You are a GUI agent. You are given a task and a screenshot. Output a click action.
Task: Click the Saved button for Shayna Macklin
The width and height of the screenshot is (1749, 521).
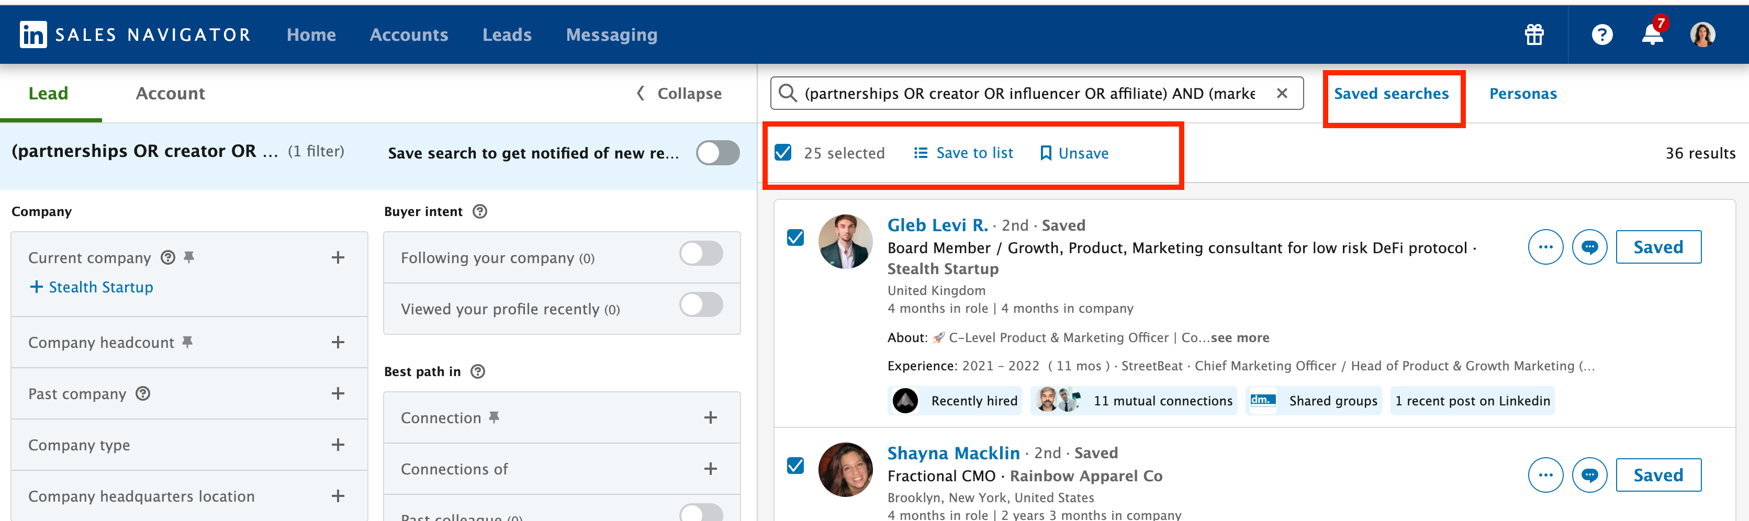point(1658,475)
